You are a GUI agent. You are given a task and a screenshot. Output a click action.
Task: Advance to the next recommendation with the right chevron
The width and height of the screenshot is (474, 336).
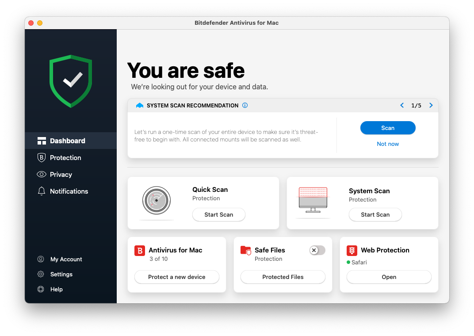[431, 105]
